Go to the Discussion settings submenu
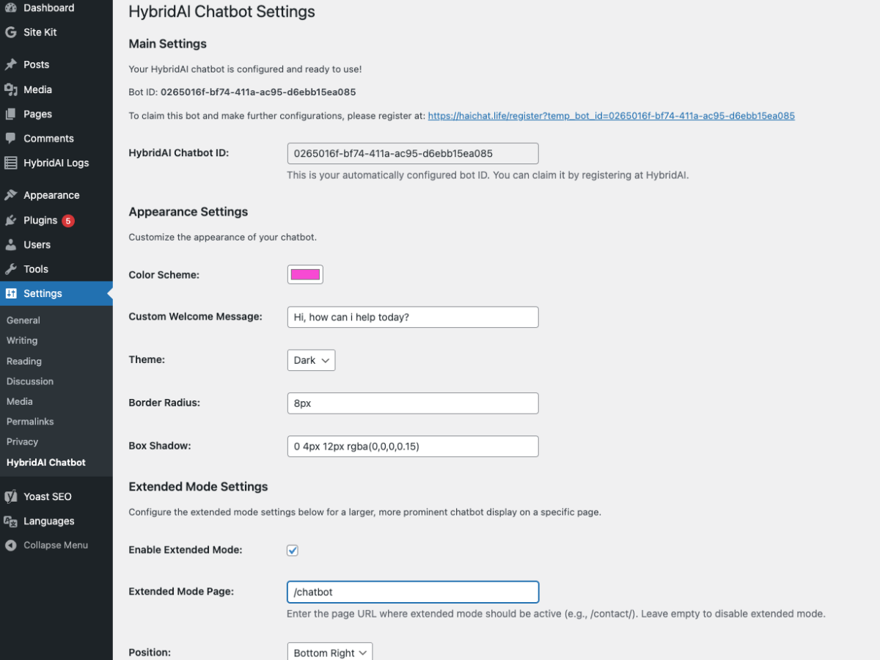Image resolution: width=880 pixels, height=660 pixels. pos(30,381)
